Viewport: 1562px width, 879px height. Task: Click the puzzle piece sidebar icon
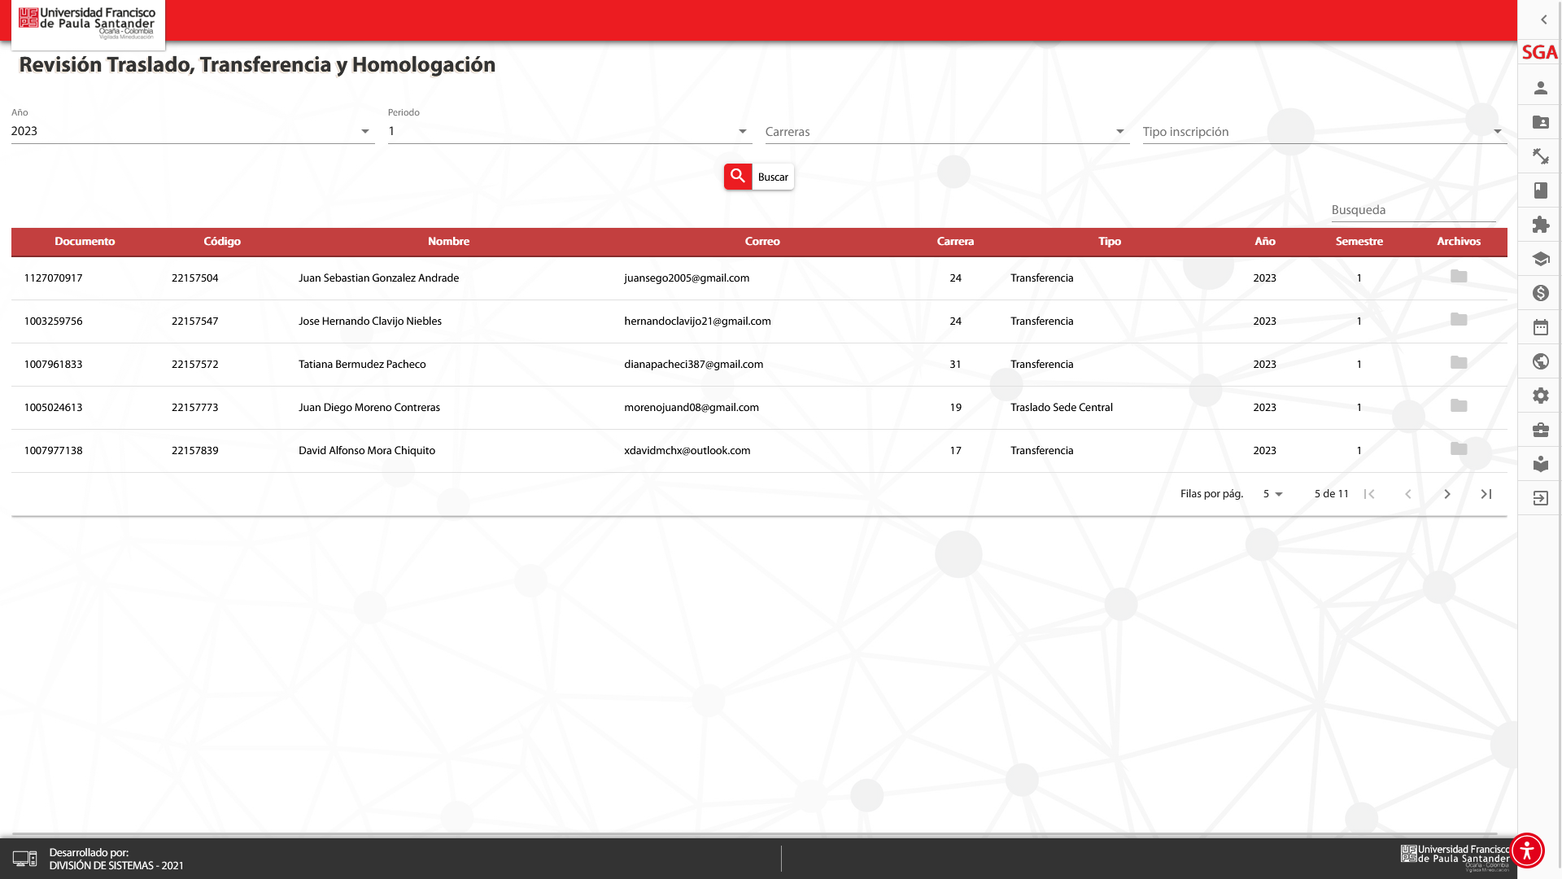1540,225
